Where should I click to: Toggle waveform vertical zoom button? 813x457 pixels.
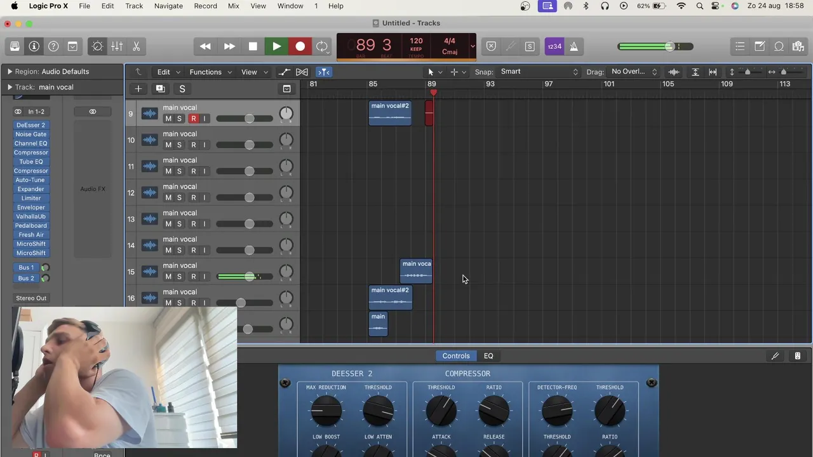click(x=674, y=72)
